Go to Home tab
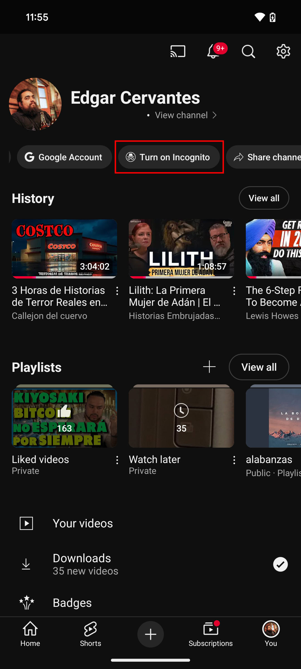This screenshot has width=301, height=669. pyautogui.click(x=30, y=634)
